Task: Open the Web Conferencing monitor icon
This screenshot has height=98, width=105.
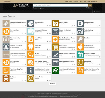Action: pyautogui.click(x=6, y=39)
